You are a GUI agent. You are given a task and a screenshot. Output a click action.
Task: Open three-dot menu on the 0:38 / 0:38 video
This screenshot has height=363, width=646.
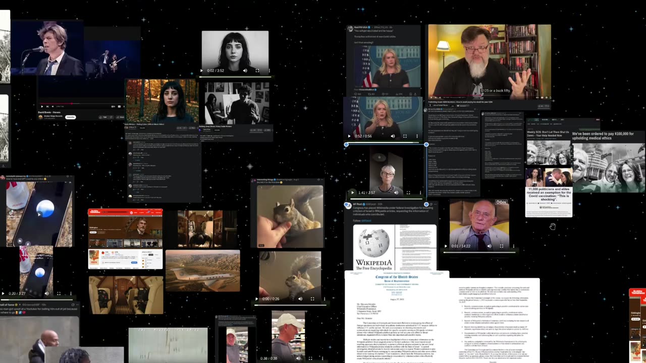[x=321, y=358]
